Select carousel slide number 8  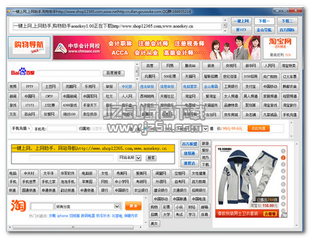(283, 197)
